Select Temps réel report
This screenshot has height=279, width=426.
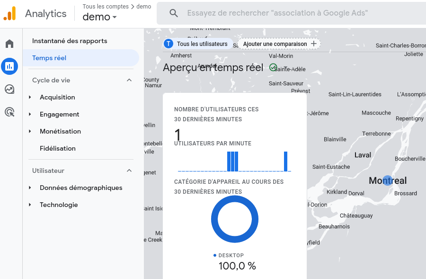pyautogui.click(x=80, y=58)
